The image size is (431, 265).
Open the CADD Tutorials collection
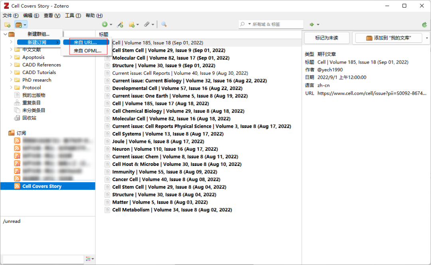39,72
